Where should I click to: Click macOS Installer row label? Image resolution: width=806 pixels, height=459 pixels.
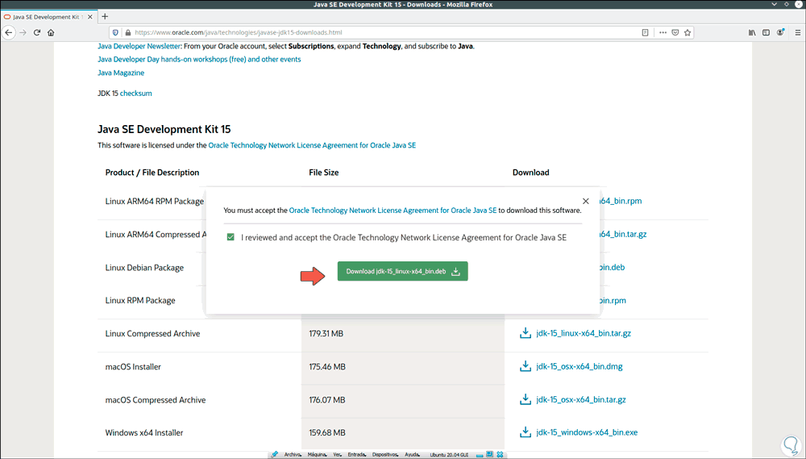pyautogui.click(x=133, y=367)
